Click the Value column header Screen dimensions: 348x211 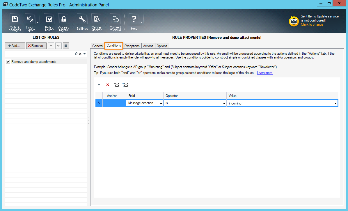[282, 96]
